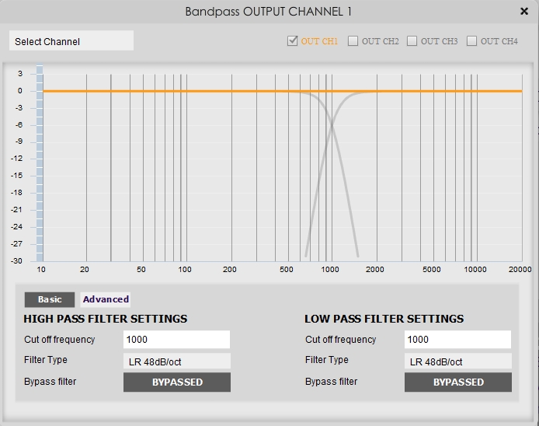Viewport: 539px width, 426px height.
Task: Click the gray filter curve crossover point
Action: tap(332, 127)
